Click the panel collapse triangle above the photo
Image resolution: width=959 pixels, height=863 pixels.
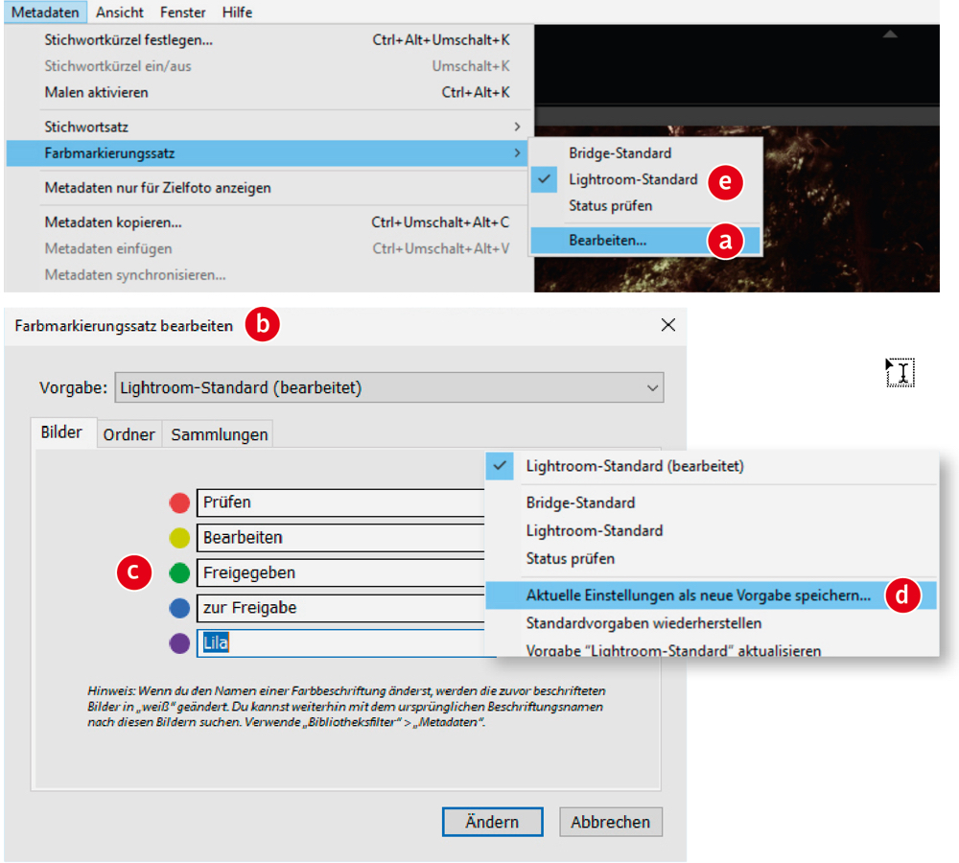tap(890, 35)
